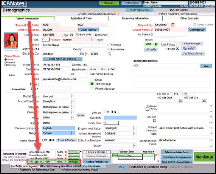Viewport: 216px width, 174px height.
Task: Toggle the Portal X mark
Action: click(178, 49)
